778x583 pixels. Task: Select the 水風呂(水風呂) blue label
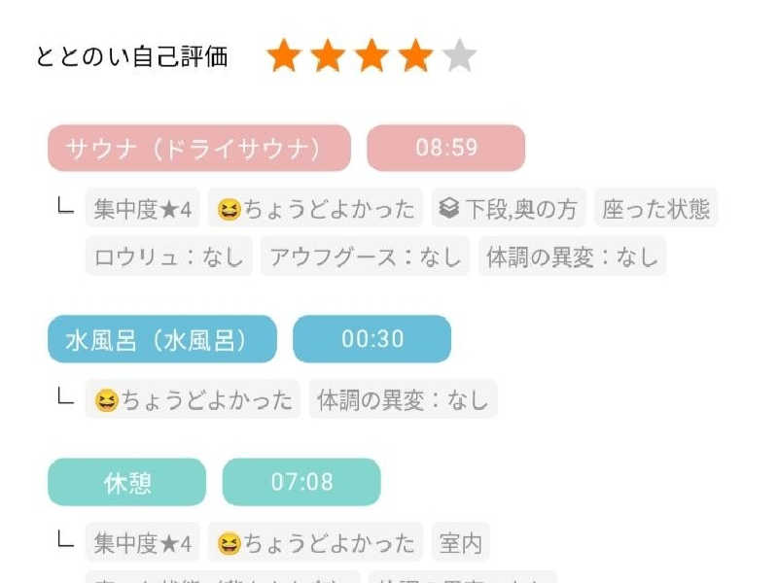[162, 339]
